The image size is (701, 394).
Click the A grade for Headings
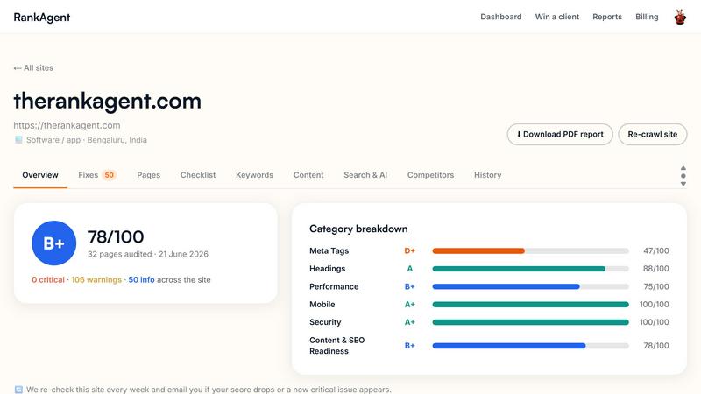pyautogui.click(x=409, y=269)
